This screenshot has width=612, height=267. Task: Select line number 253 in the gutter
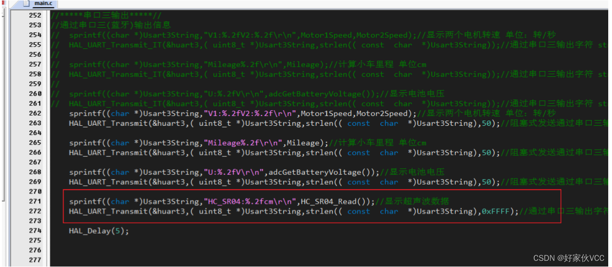pos(35,25)
